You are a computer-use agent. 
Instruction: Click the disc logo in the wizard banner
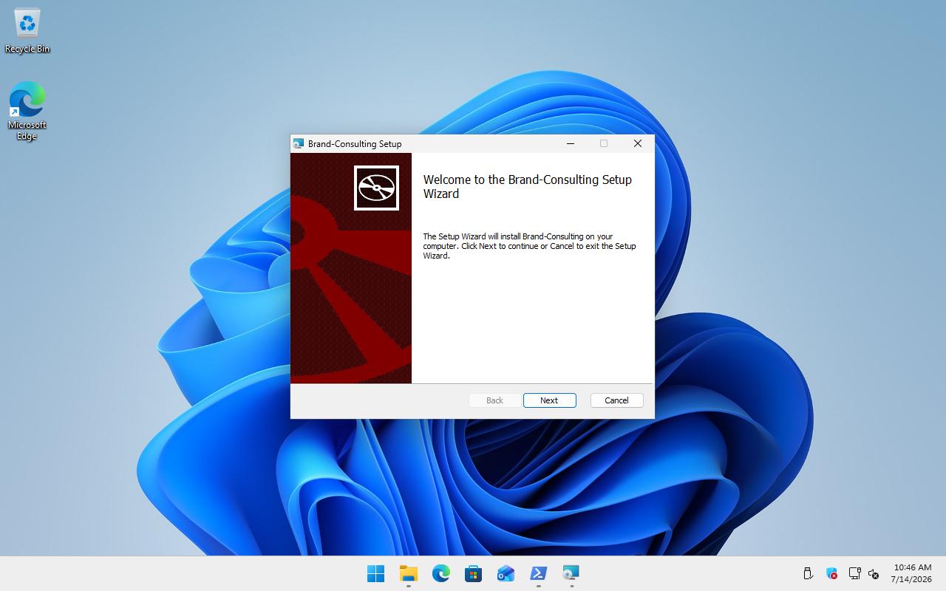click(x=376, y=188)
